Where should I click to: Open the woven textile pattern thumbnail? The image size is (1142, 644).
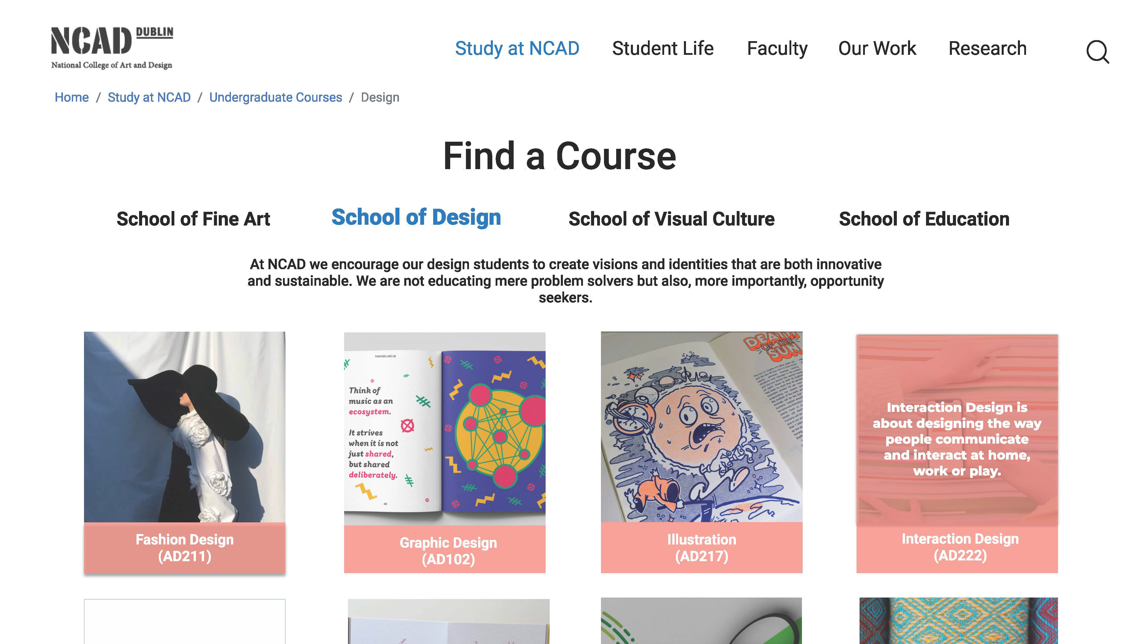tap(958, 621)
